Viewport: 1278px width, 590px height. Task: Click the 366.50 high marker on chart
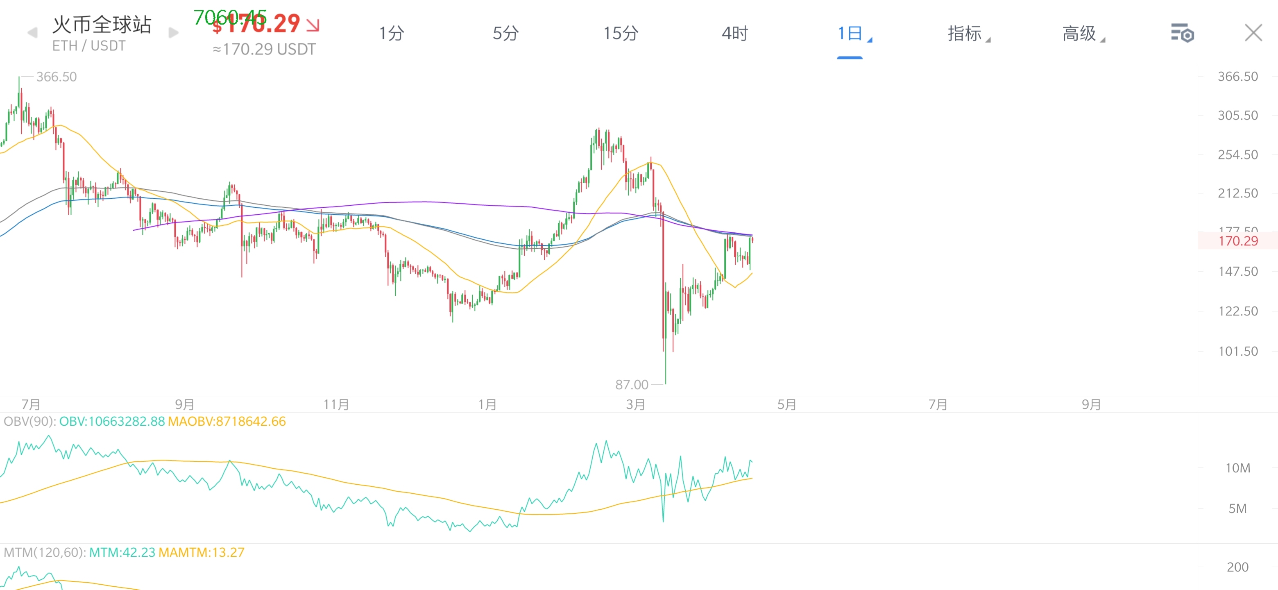point(57,77)
